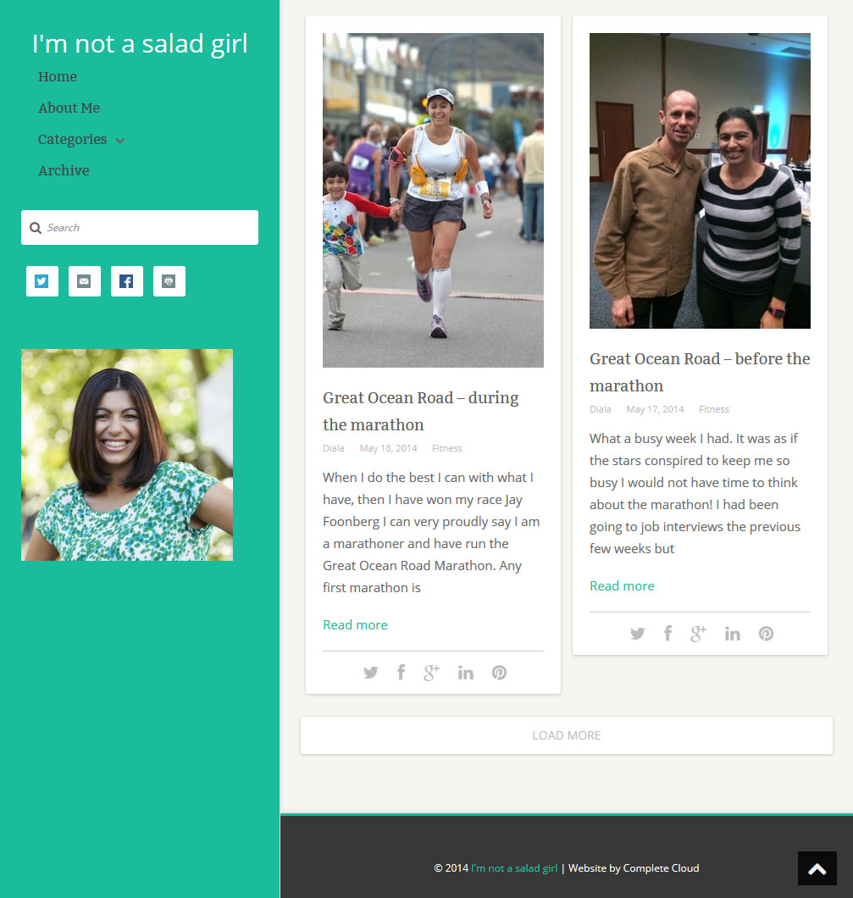Click the Fitness category under 'before the marathon'
This screenshot has width=853, height=898.
714,409
